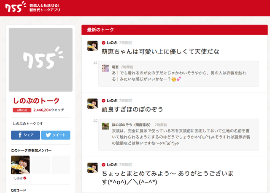Click the message 頭良すぎほのぼのぞう
The width and height of the screenshot is (270, 193).
click(x=132, y=109)
